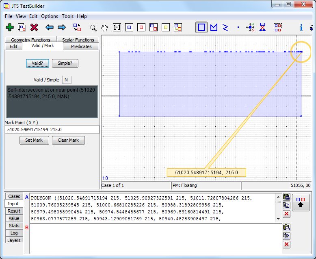316x259 pixels.
Task: Open the View menu
Action: tap(21, 16)
